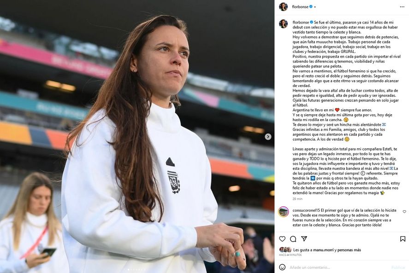This screenshot has width=409, height=273.
Task: Open the florbonse avatar beside the caption
Action: pyautogui.click(x=283, y=23)
